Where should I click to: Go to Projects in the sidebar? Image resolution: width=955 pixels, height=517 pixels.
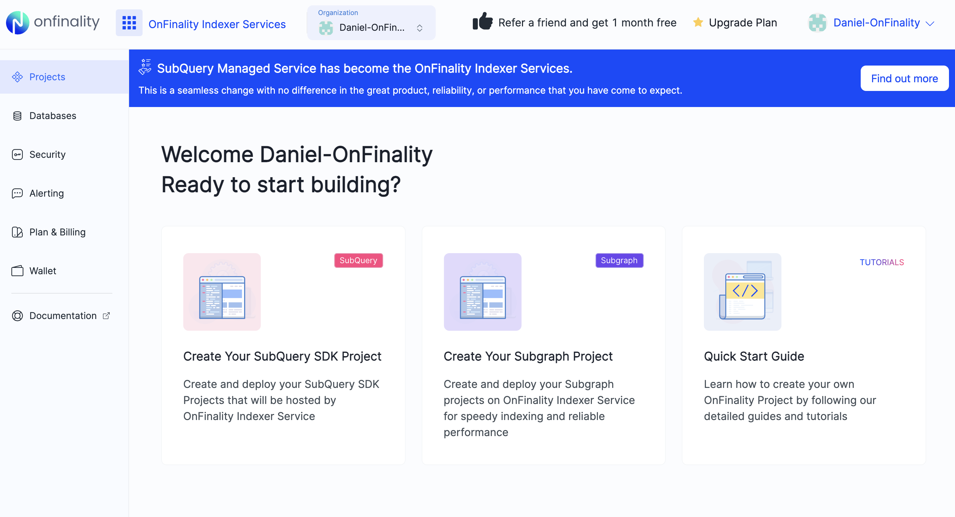tap(47, 77)
